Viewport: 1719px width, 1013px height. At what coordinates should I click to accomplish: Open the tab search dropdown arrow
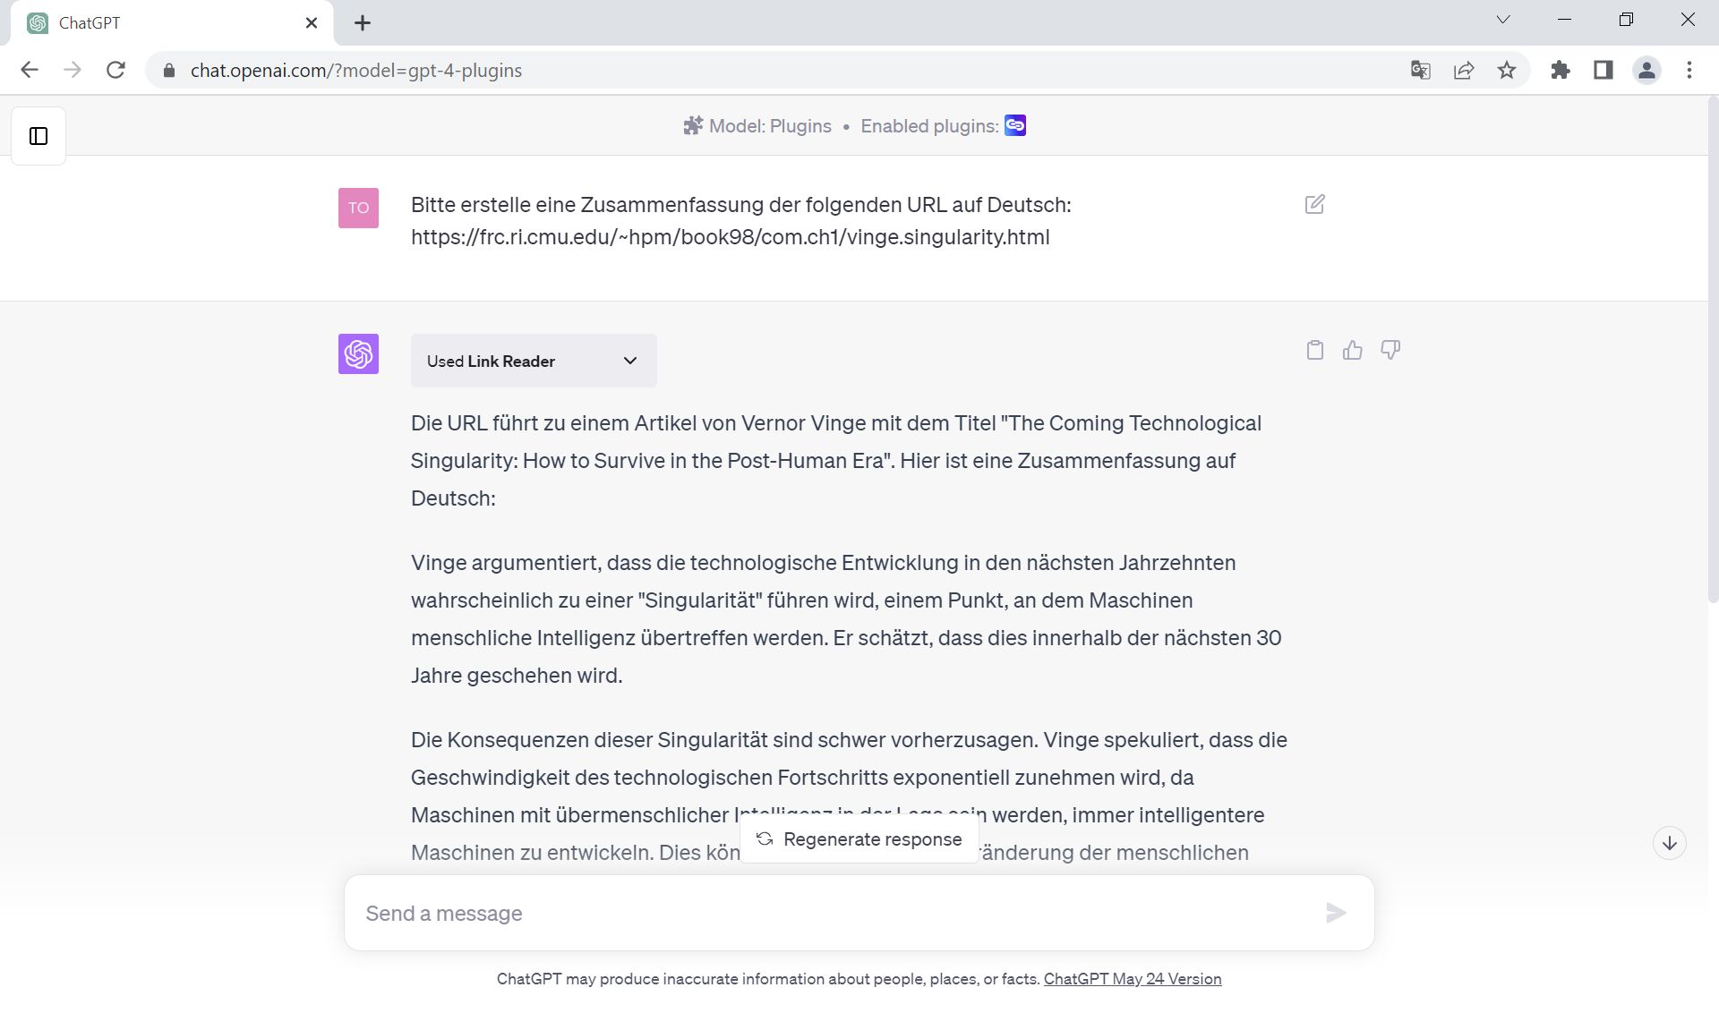(x=1503, y=20)
